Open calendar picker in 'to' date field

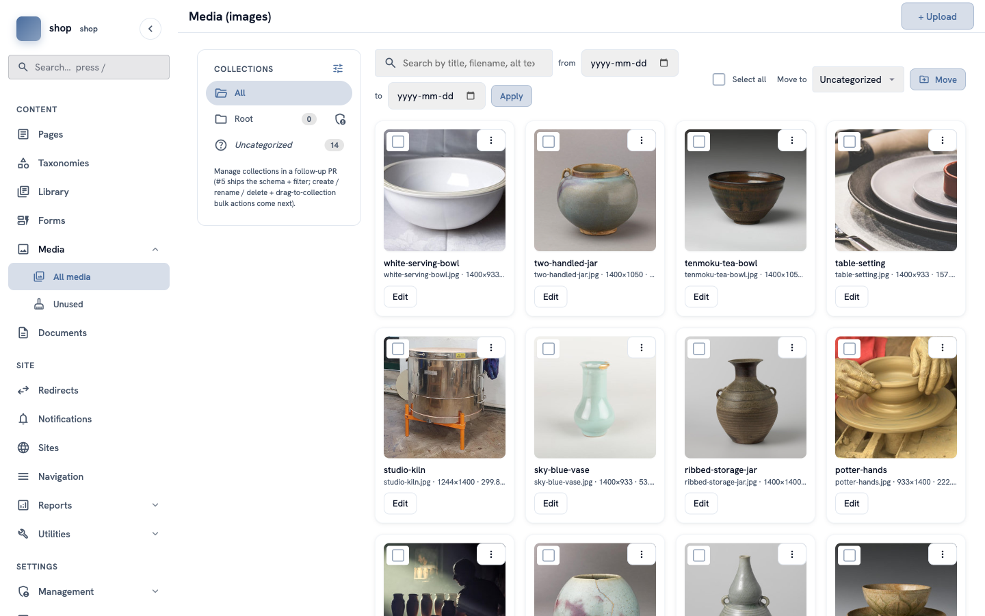point(471,96)
